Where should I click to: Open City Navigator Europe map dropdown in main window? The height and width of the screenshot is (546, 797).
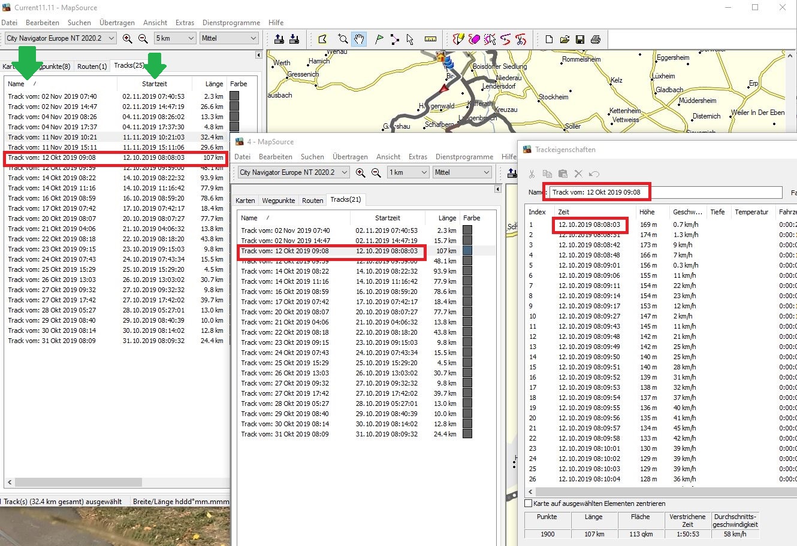61,38
